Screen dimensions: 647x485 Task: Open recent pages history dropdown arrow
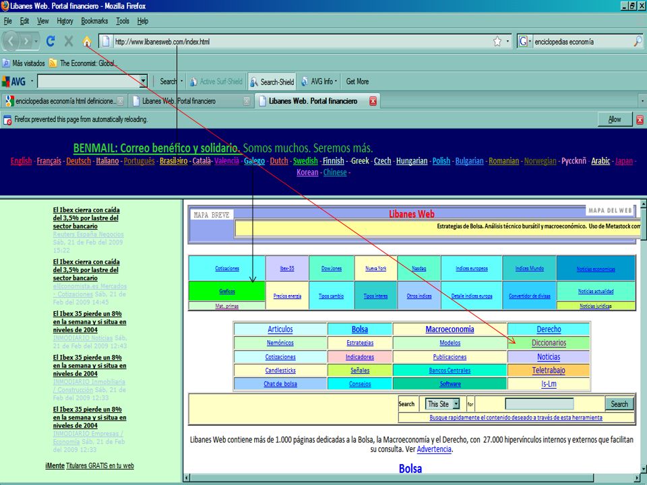tap(36, 41)
